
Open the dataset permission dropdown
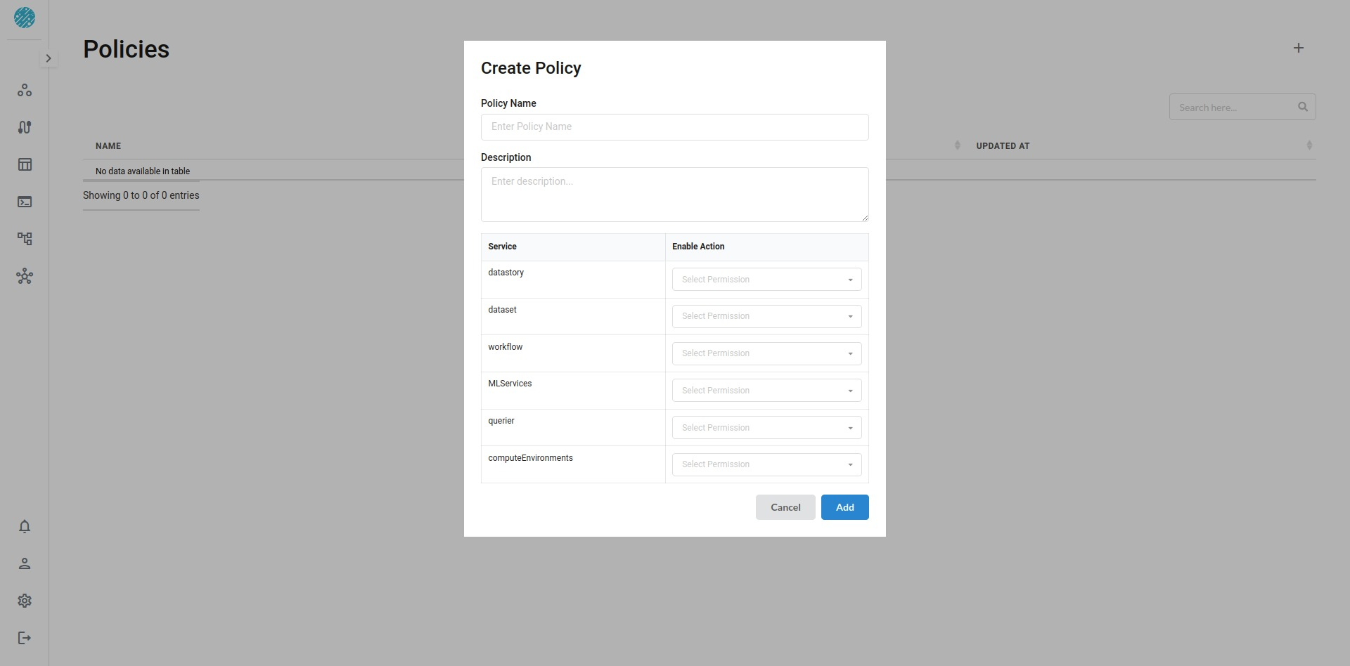point(767,316)
